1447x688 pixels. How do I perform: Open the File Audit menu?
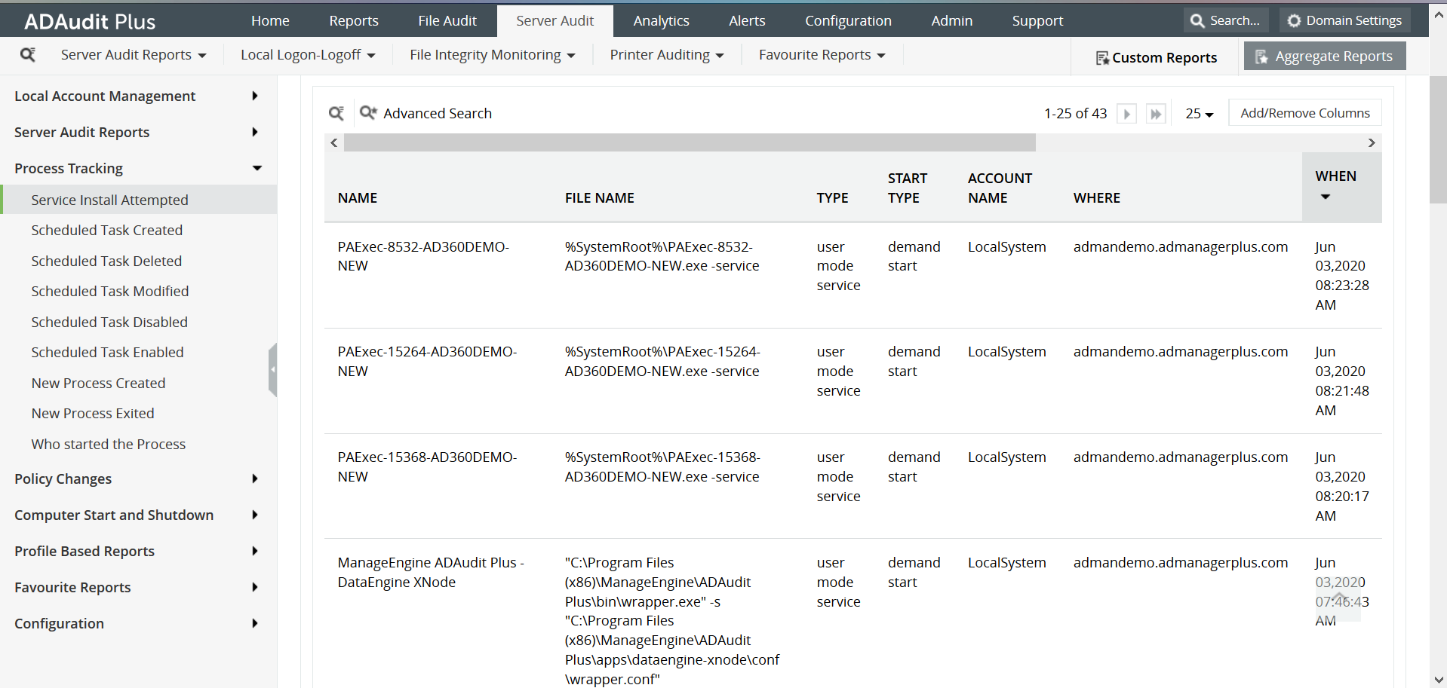[x=447, y=20]
